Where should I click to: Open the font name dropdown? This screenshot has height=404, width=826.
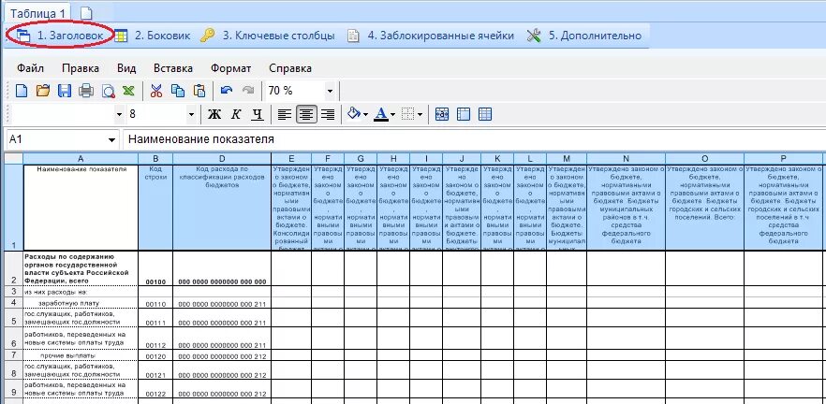pos(119,114)
